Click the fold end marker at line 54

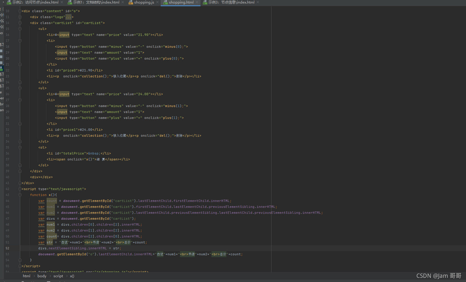(x=20, y=260)
